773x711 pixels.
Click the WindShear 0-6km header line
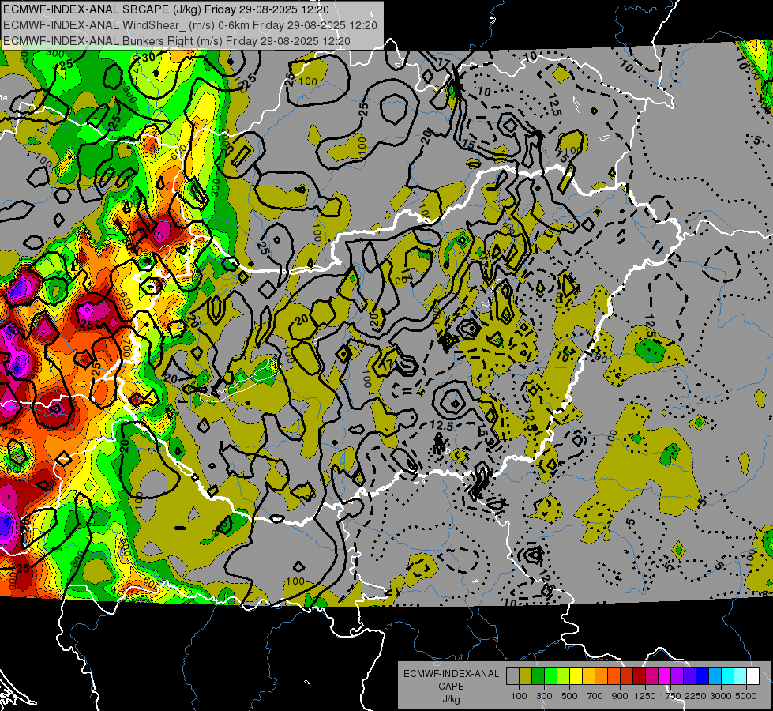point(190,25)
